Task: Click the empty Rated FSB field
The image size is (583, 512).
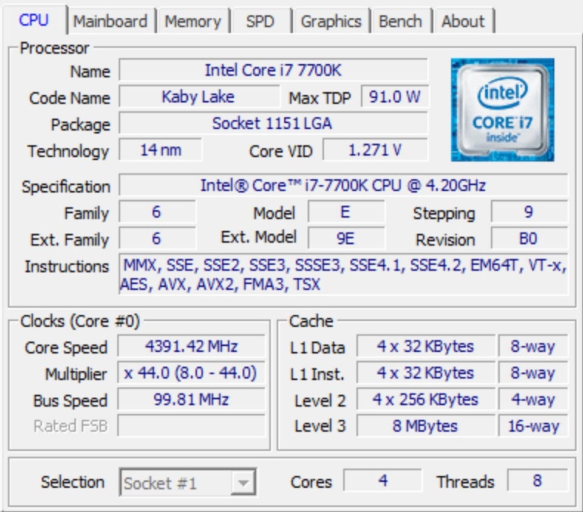Action: point(191,426)
